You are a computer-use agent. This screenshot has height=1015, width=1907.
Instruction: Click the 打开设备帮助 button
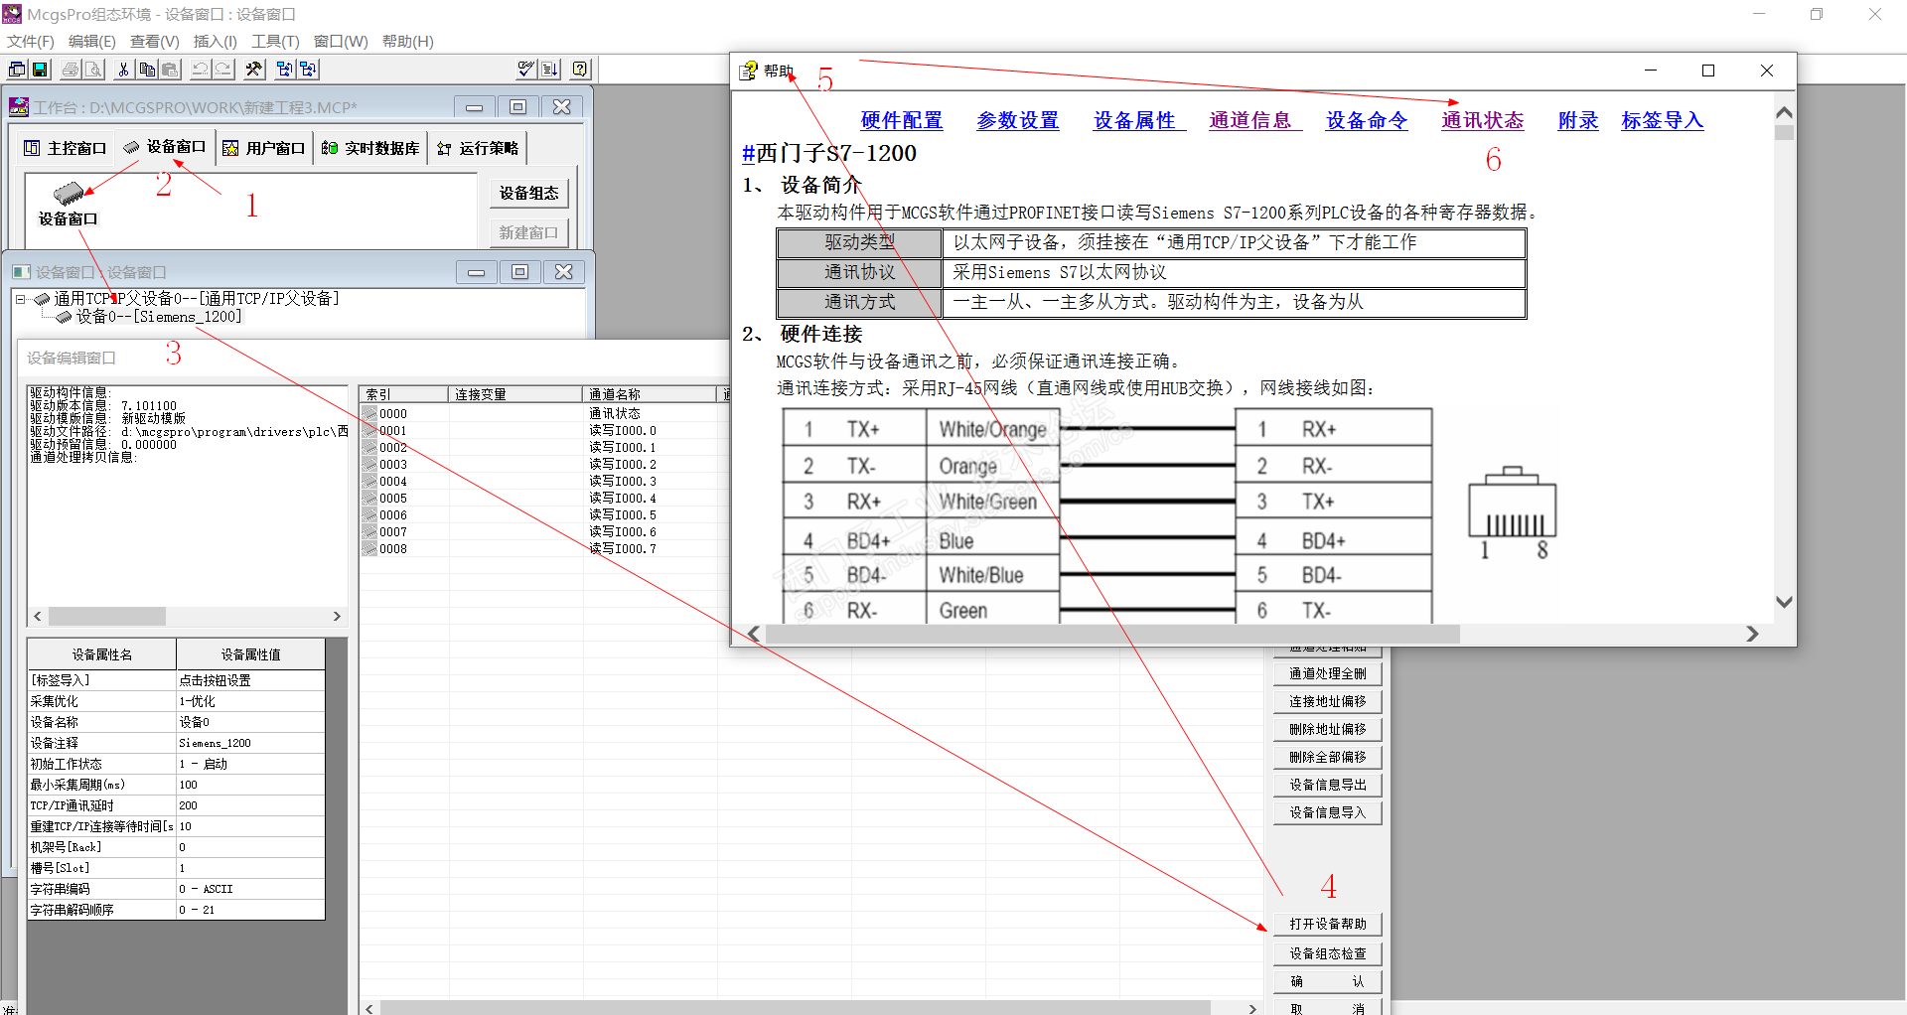1328,924
